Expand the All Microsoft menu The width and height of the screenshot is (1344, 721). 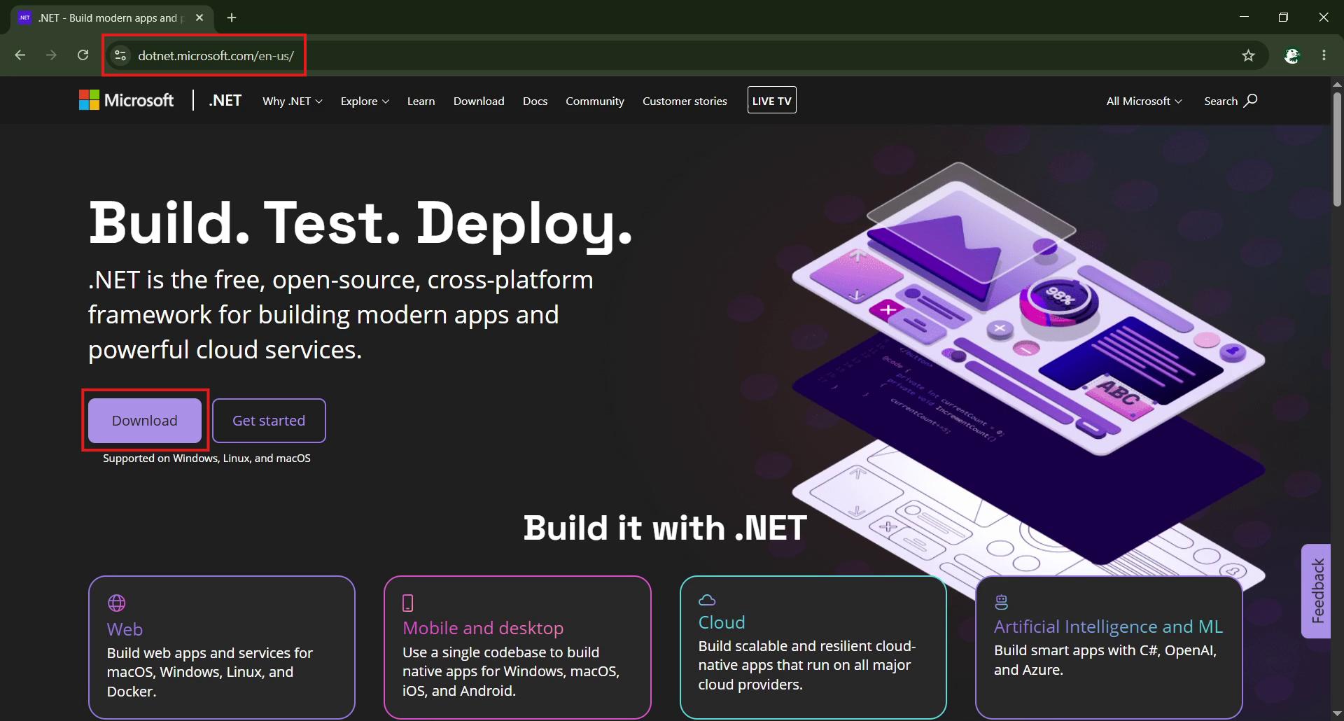tap(1144, 101)
